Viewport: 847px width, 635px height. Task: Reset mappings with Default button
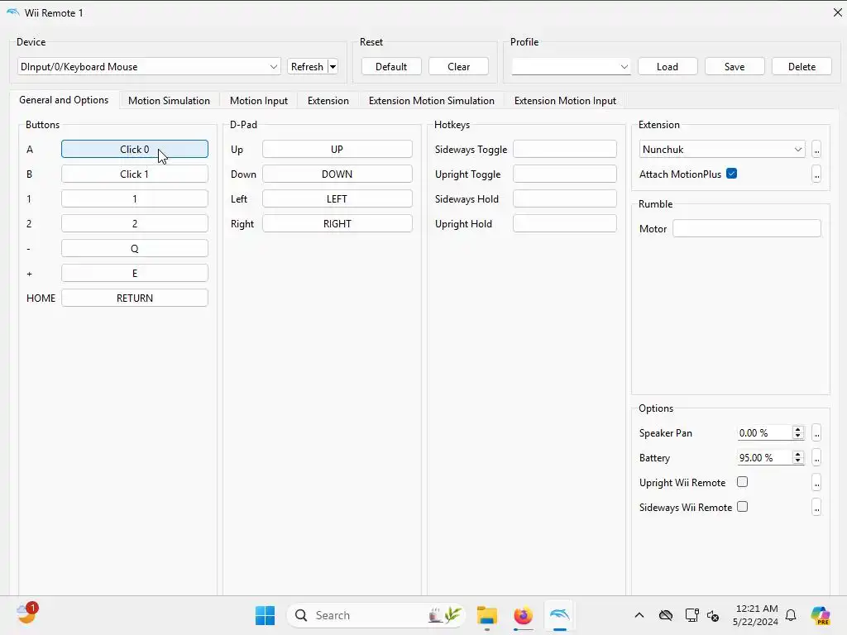click(391, 66)
